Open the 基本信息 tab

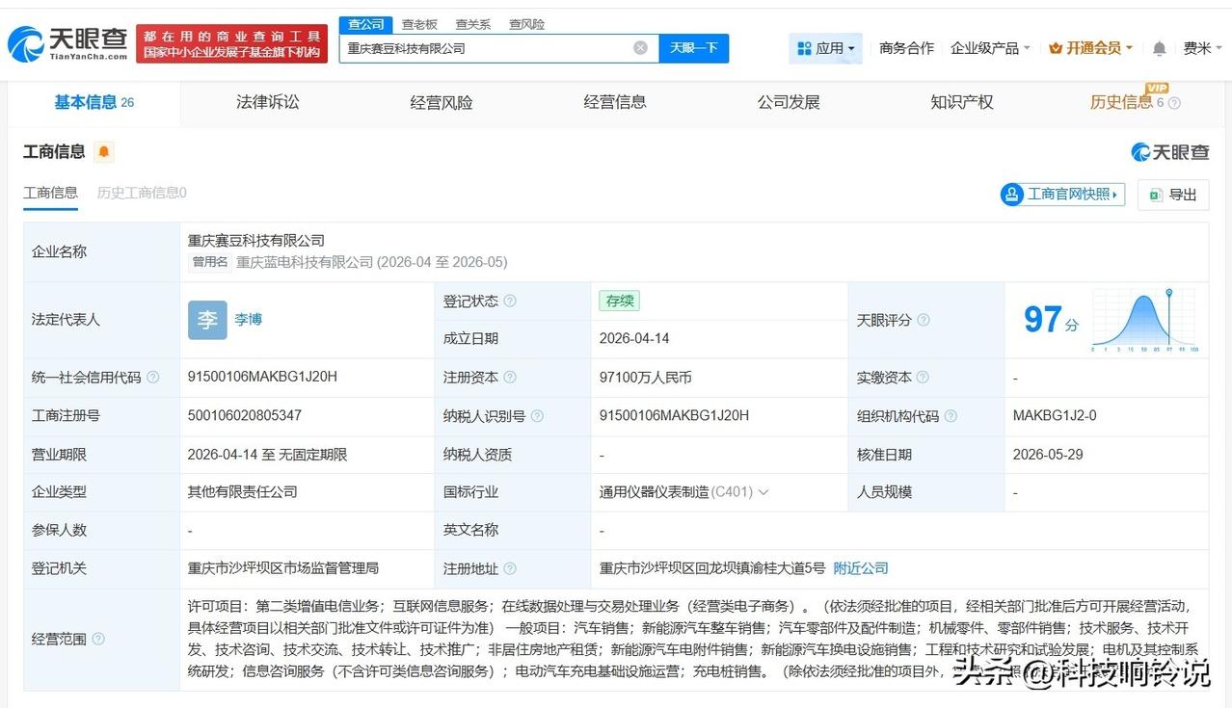click(94, 102)
